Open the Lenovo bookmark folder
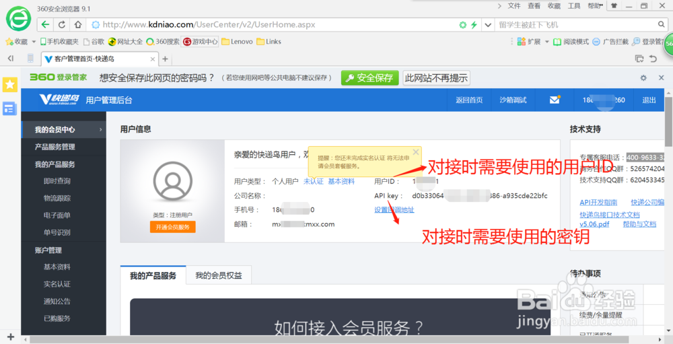The image size is (673, 344). click(237, 42)
